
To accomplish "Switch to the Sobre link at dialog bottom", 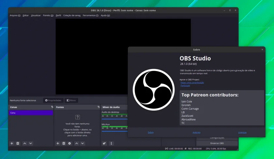I will (151, 132).
